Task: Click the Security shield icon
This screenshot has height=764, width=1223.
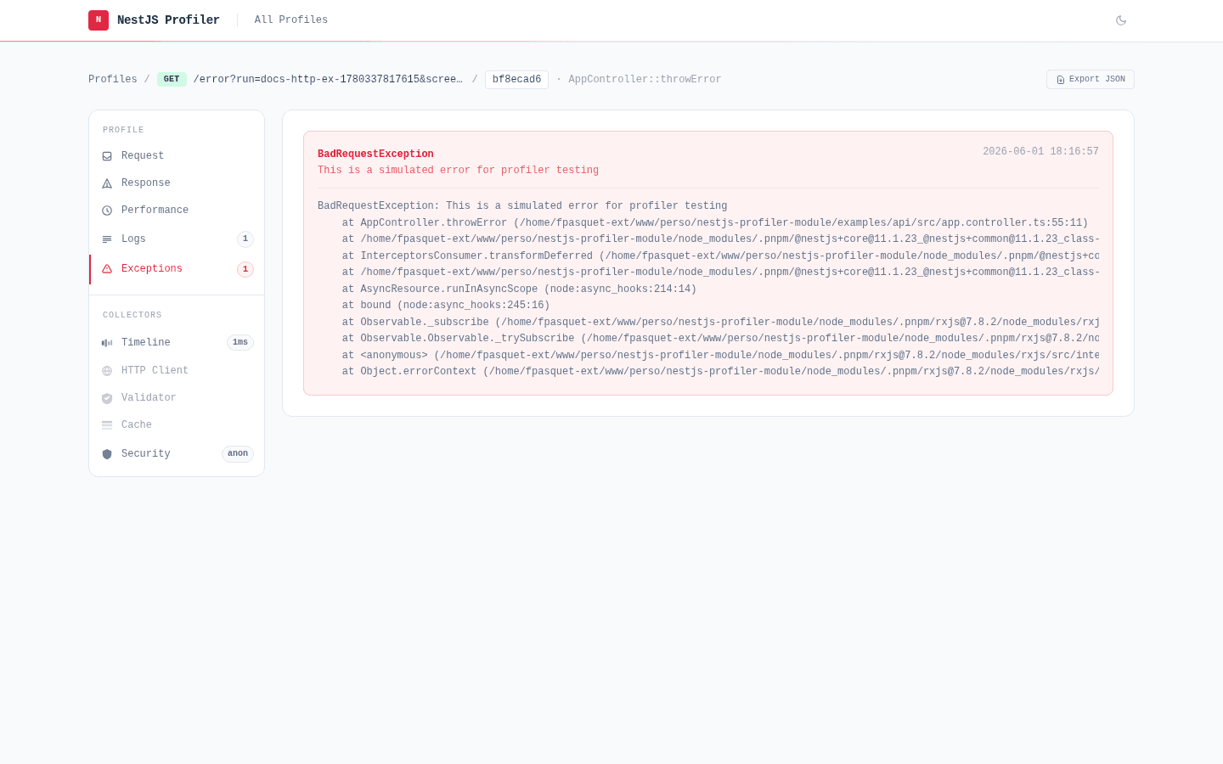Action: pos(107,454)
